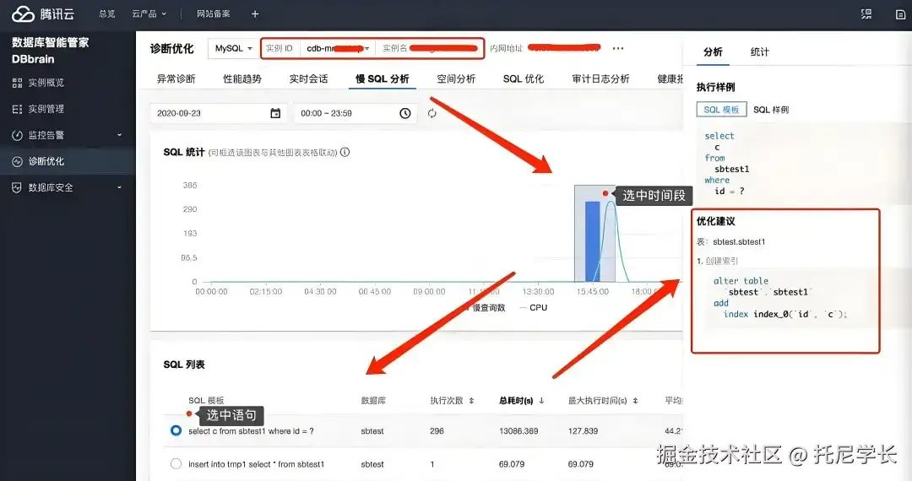Select the sbtest1 select statement radio
912x481 pixels.
click(x=176, y=430)
